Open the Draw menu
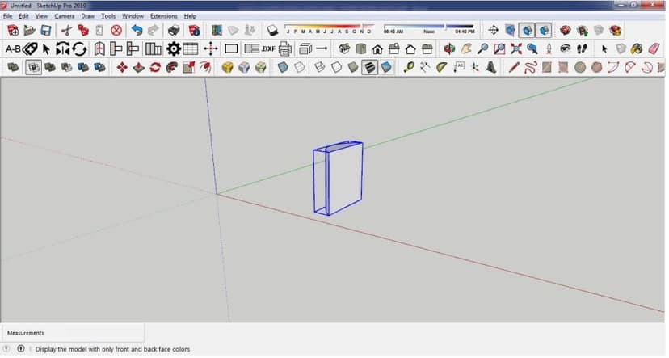Image resolution: width=669 pixels, height=358 pixels. point(88,16)
